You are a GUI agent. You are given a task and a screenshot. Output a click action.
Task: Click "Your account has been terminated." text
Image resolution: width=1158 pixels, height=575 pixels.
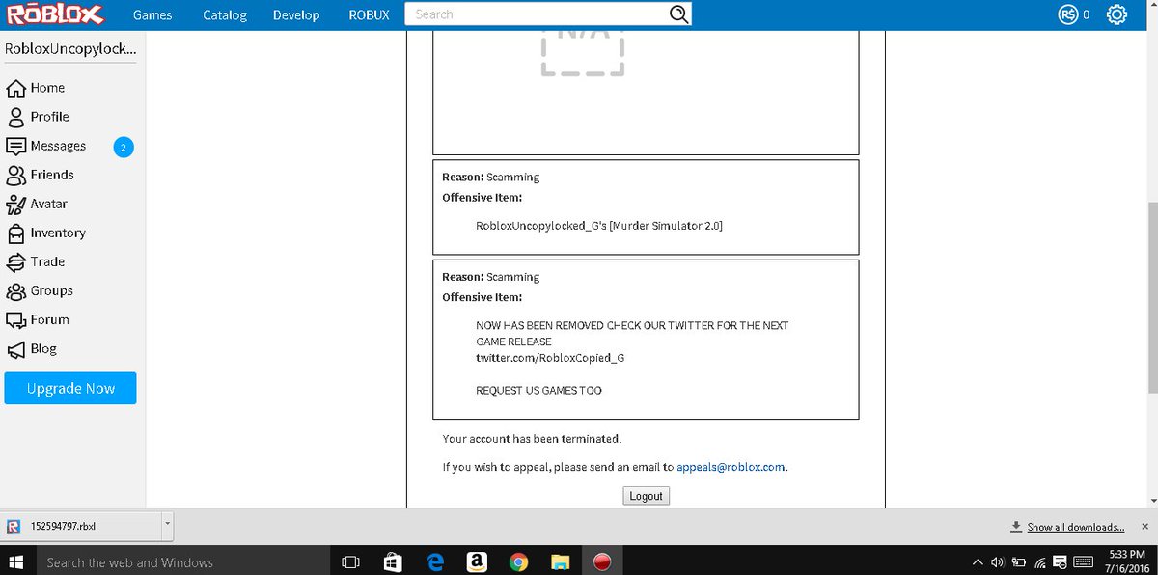click(532, 439)
